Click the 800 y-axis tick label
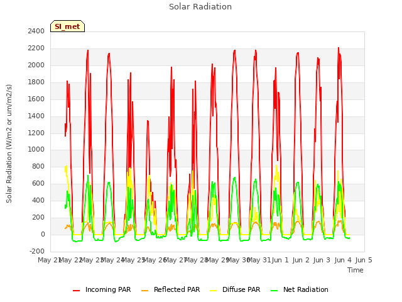The width and height of the screenshot is (402, 302). click(x=38, y=166)
